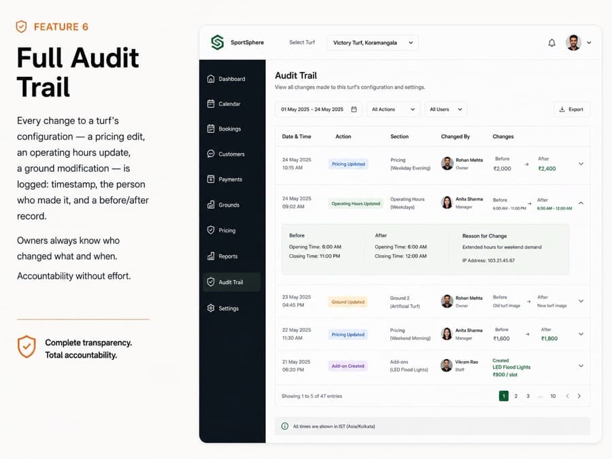Open the Payments menu item
The image size is (612, 459).
click(231, 180)
